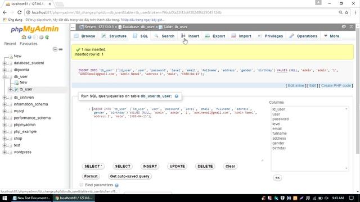Click the link/unlink panel icon in sidebar

(61, 49)
